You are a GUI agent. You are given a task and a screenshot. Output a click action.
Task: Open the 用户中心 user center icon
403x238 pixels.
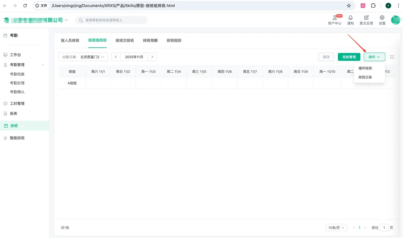[x=334, y=18]
